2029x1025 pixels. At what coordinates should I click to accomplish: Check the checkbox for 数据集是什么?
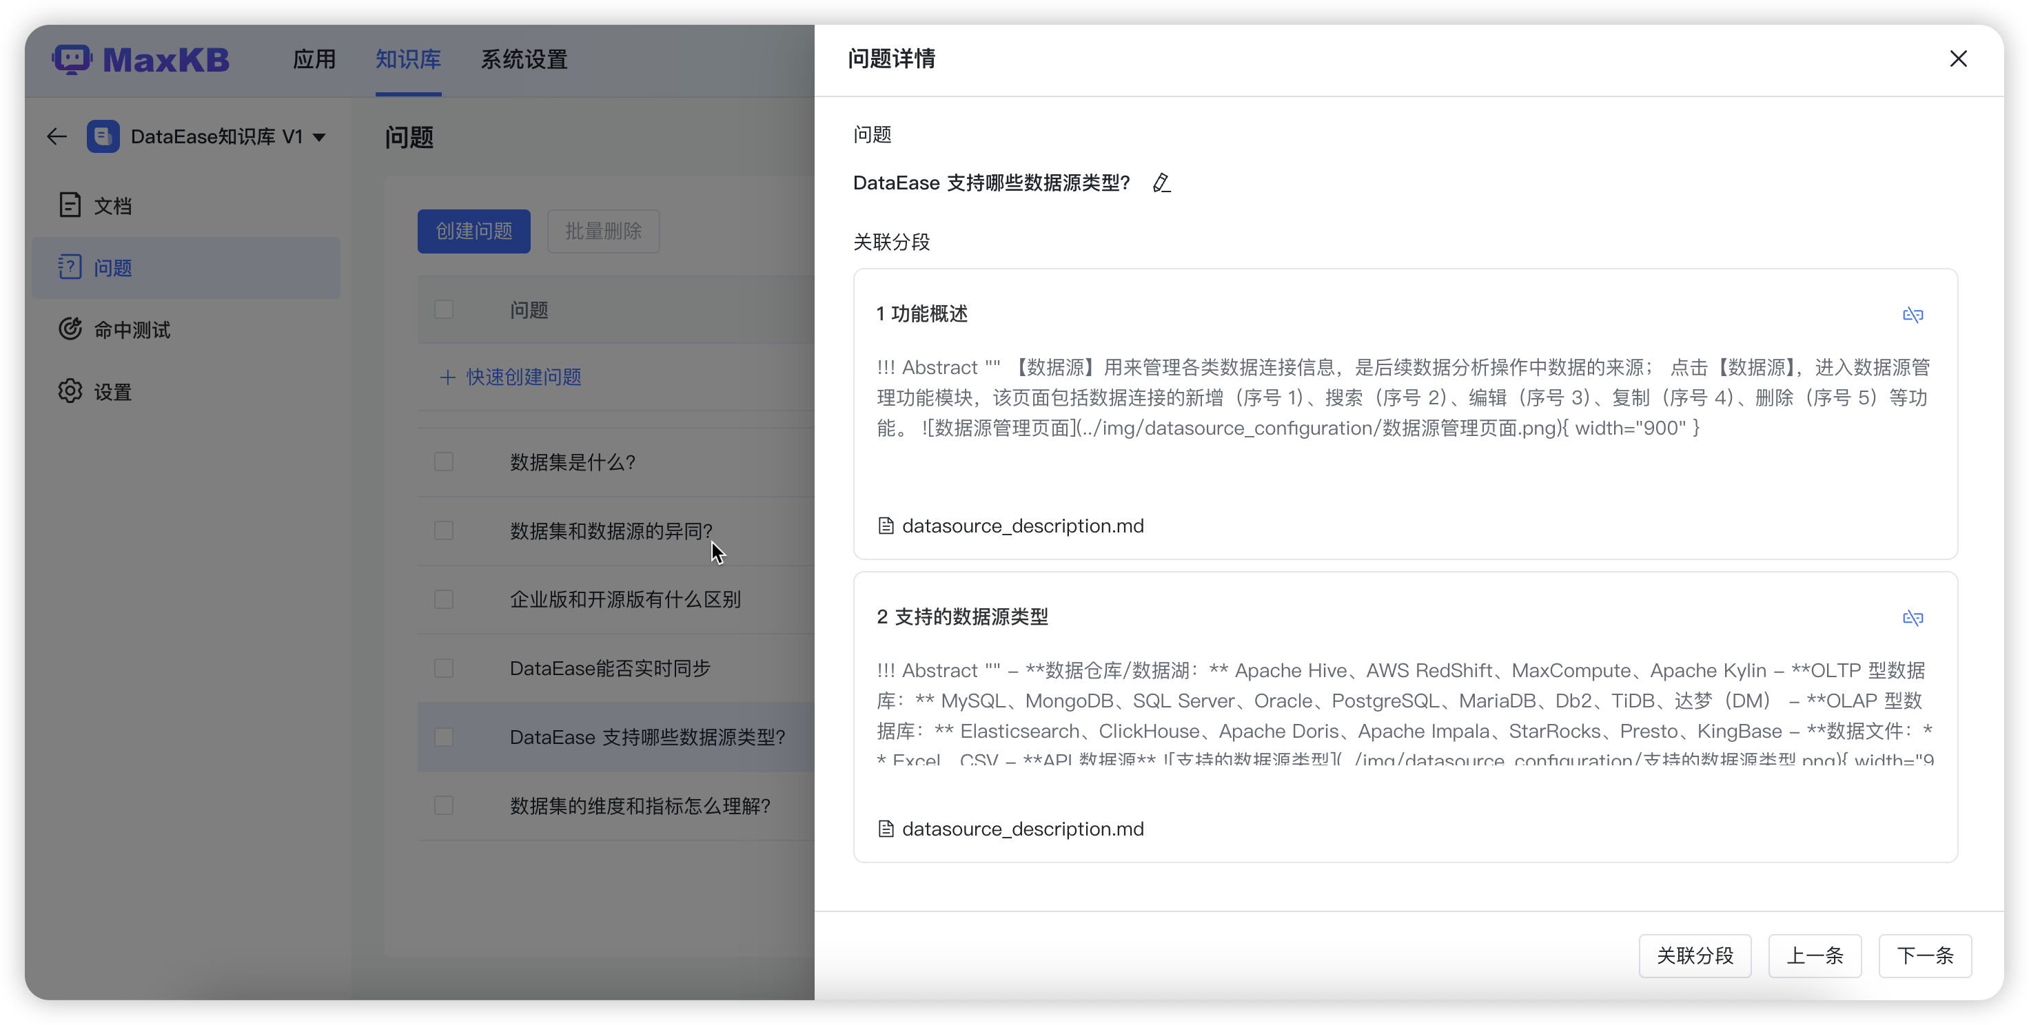(443, 462)
